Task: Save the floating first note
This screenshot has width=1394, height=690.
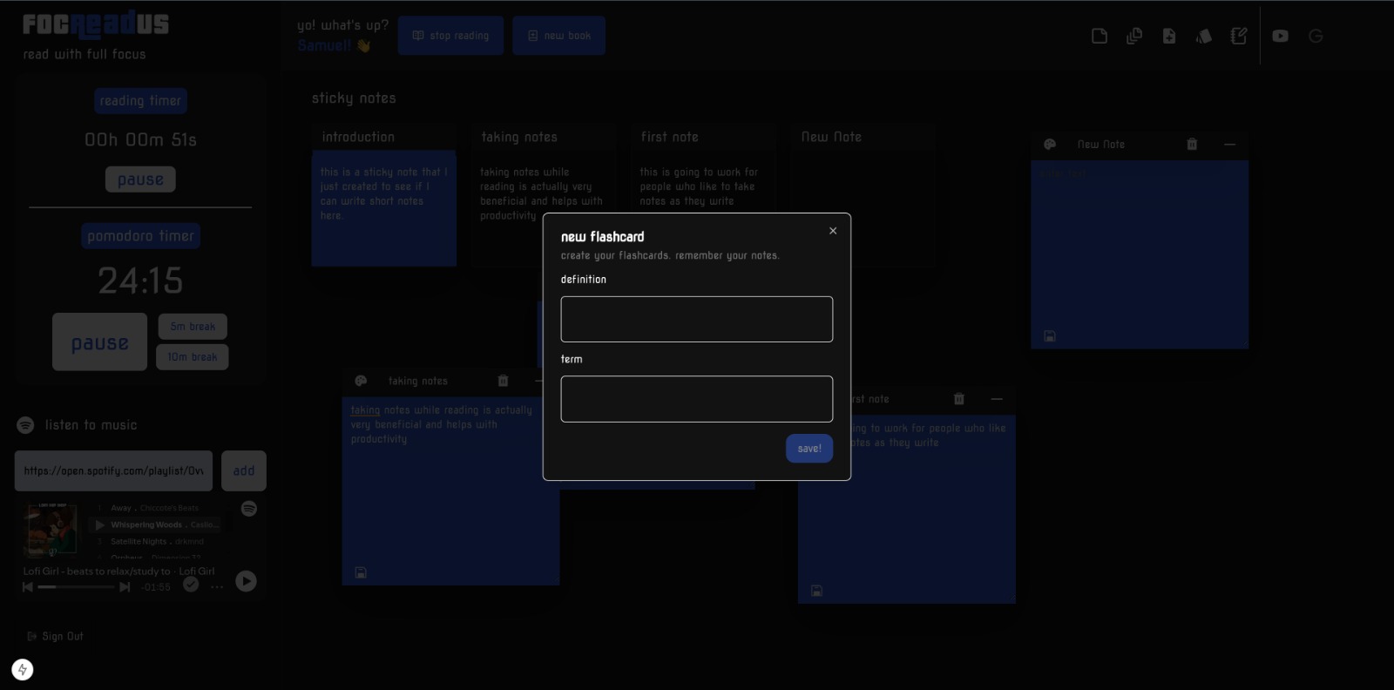Action: [x=816, y=591]
